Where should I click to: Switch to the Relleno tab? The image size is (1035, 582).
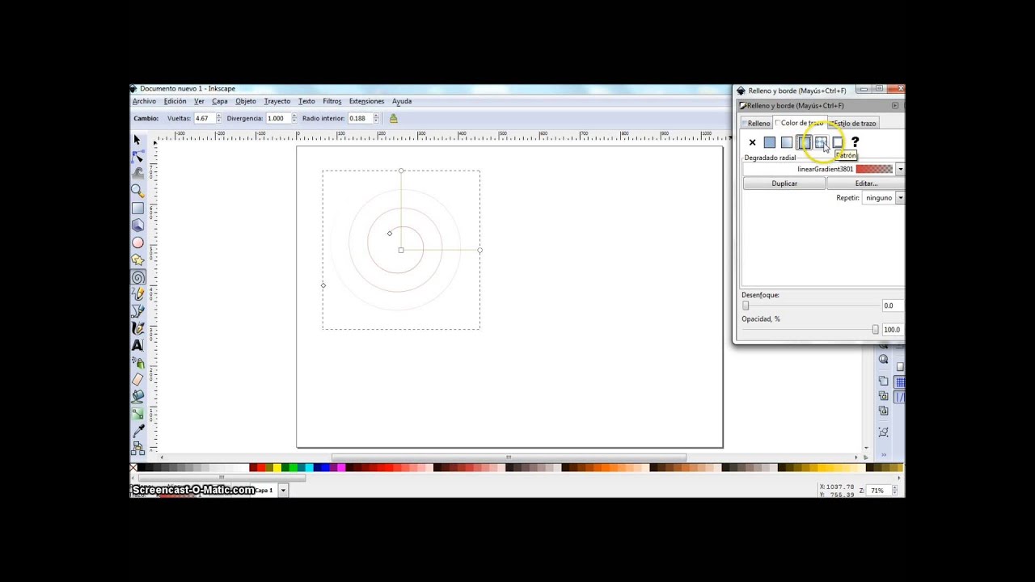(x=757, y=123)
